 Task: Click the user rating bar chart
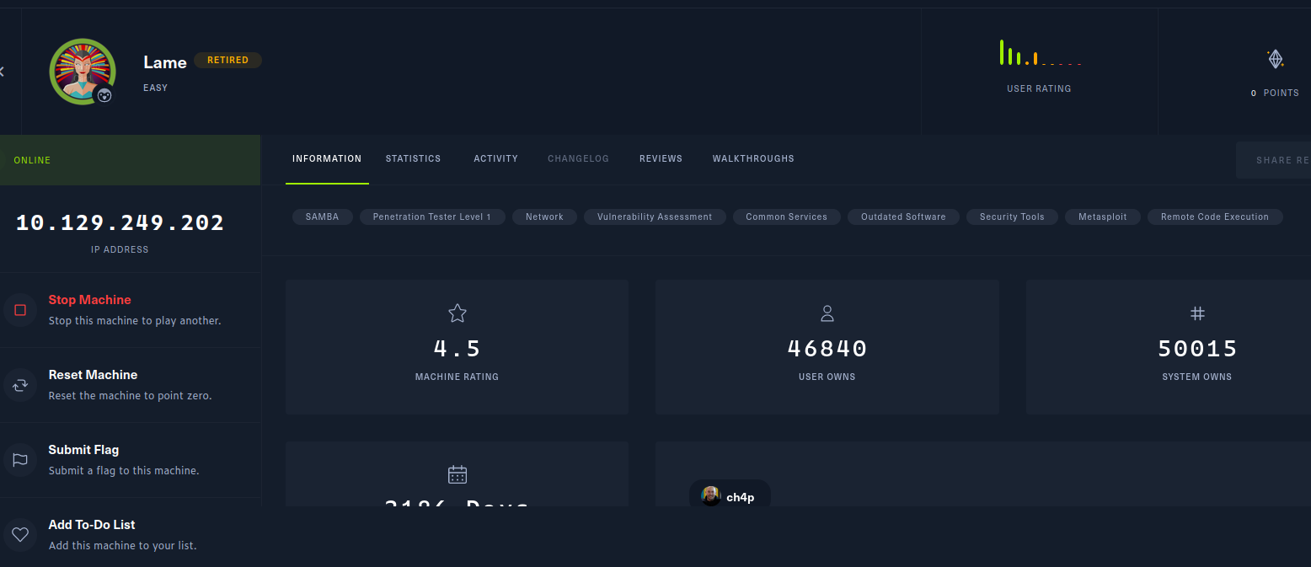pos(1040,52)
